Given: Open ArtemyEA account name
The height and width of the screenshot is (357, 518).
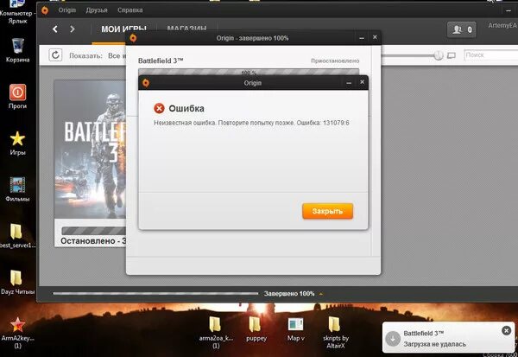Looking at the screenshot, I should [x=502, y=25].
